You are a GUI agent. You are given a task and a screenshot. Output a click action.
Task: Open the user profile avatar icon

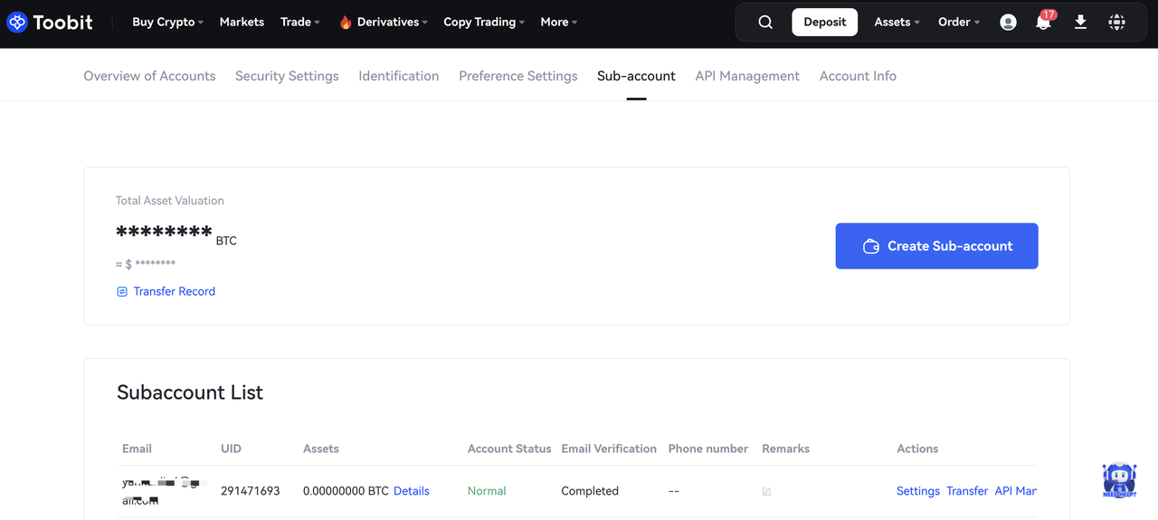point(1008,23)
